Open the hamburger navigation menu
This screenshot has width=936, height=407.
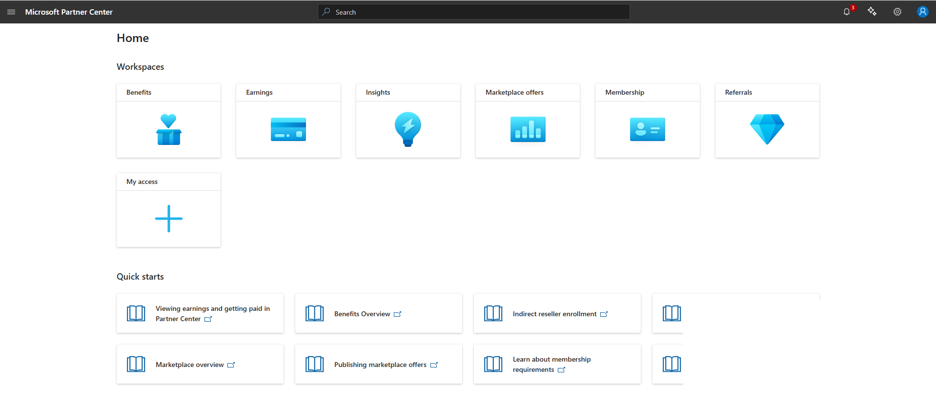[11, 12]
